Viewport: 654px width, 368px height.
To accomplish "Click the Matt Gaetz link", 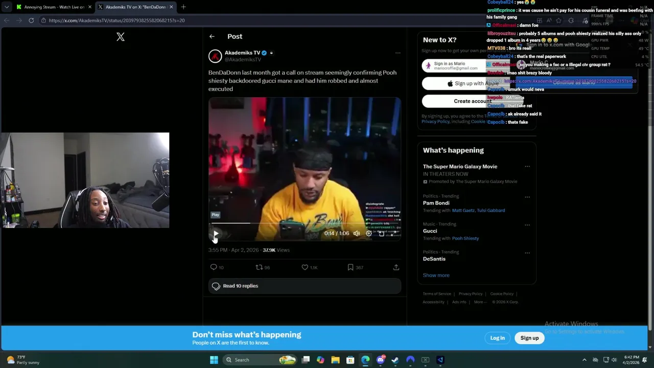I will click(x=463, y=211).
